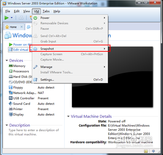The width and height of the screenshot is (163, 155).
Task: Click the Hard Disk device icon
Action: (11, 77)
